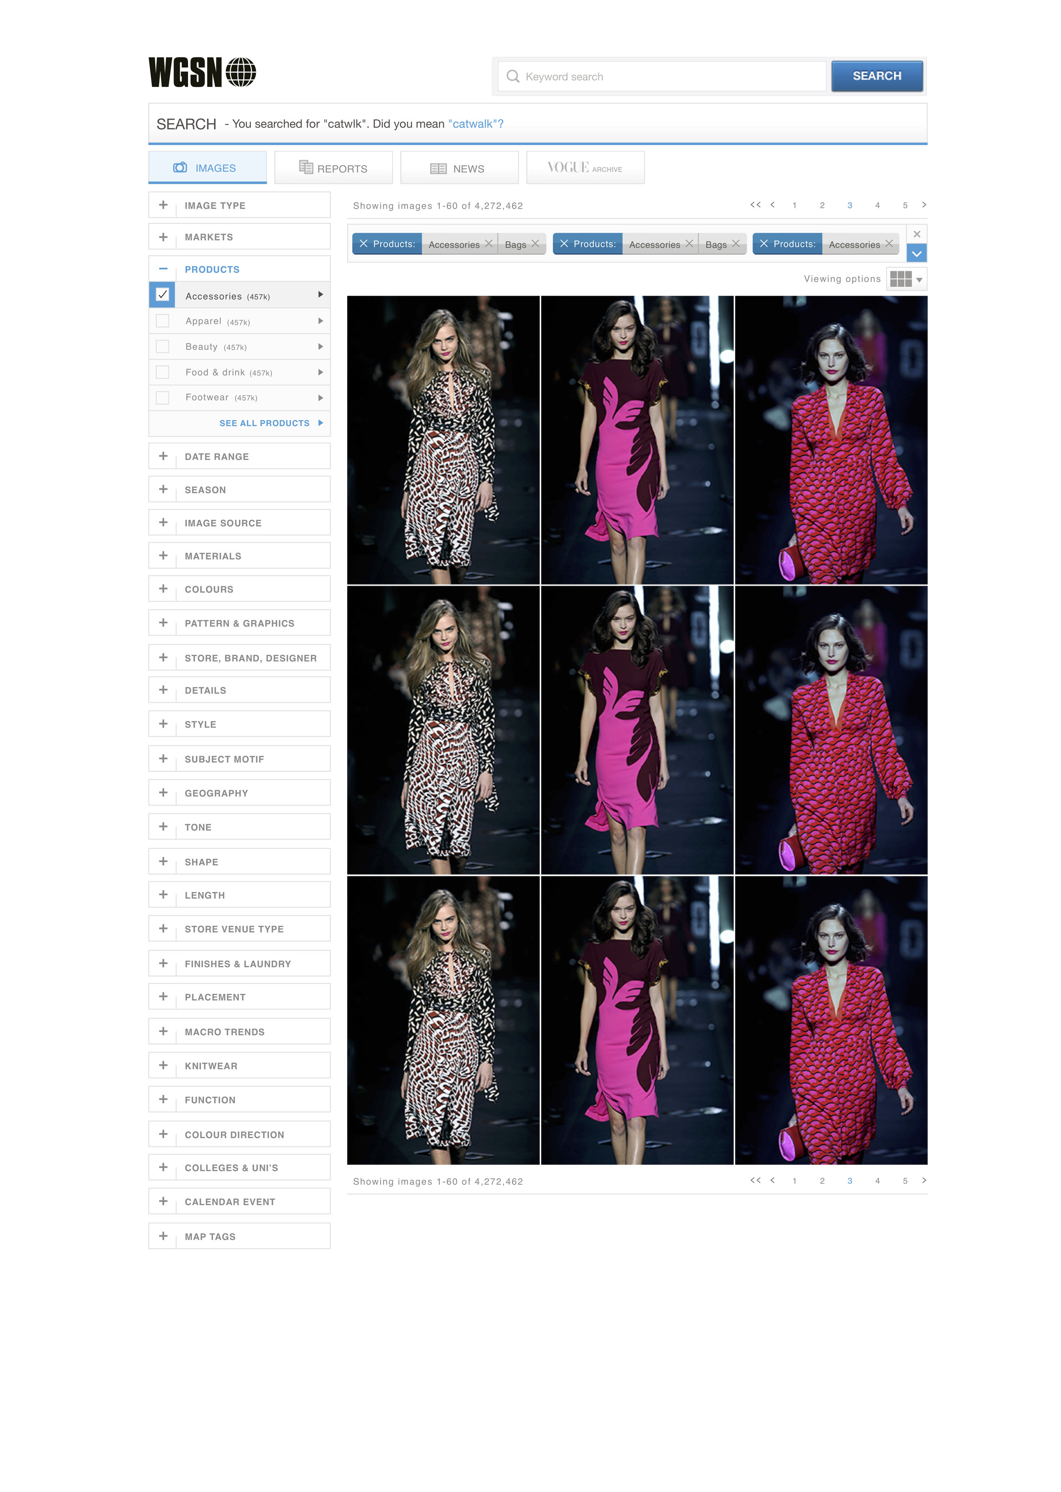Screen dimensions: 1061x1492
Task: Check the Footwear checkbox
Action: [x=163, y=397]
